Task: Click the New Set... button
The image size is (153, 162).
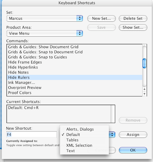Action: [101, 19]
